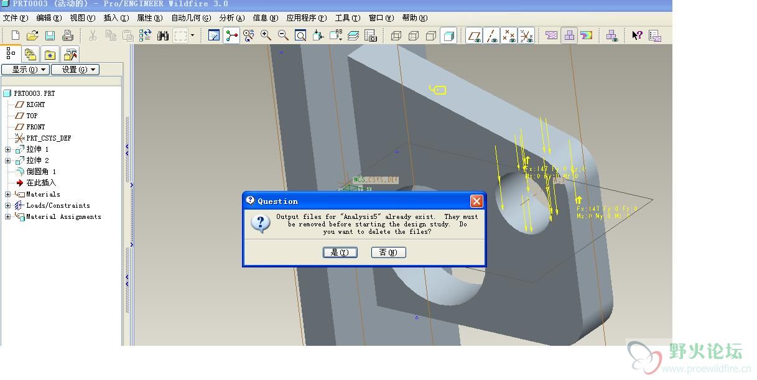The height and width of the screenshot is (380, 757).
Task: Click the Zoom Out magnifier icon
Action: [x=283, y=36]
